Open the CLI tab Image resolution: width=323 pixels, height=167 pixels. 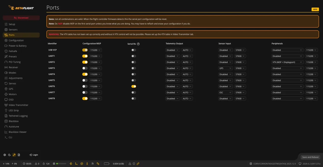click(21, 137)
